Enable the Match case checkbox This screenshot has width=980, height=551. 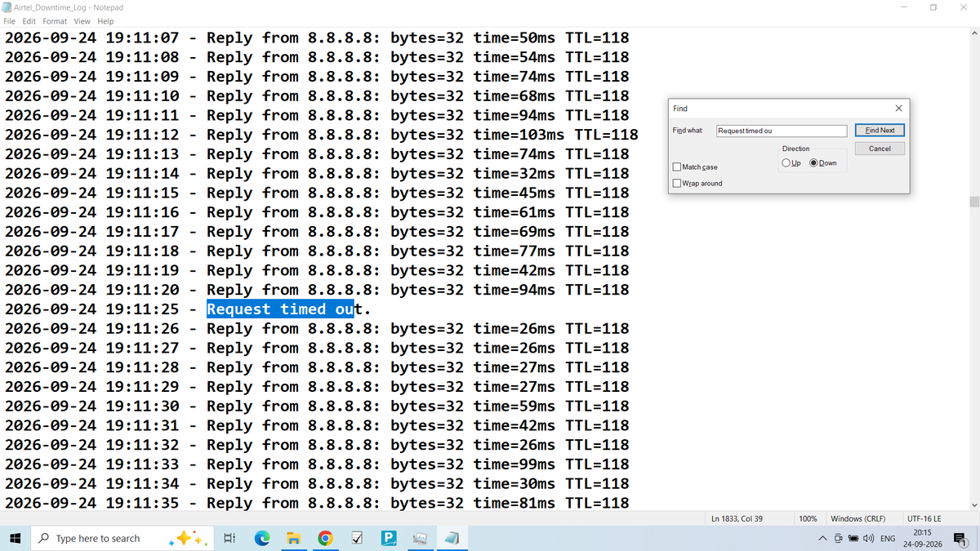point(676,167)
